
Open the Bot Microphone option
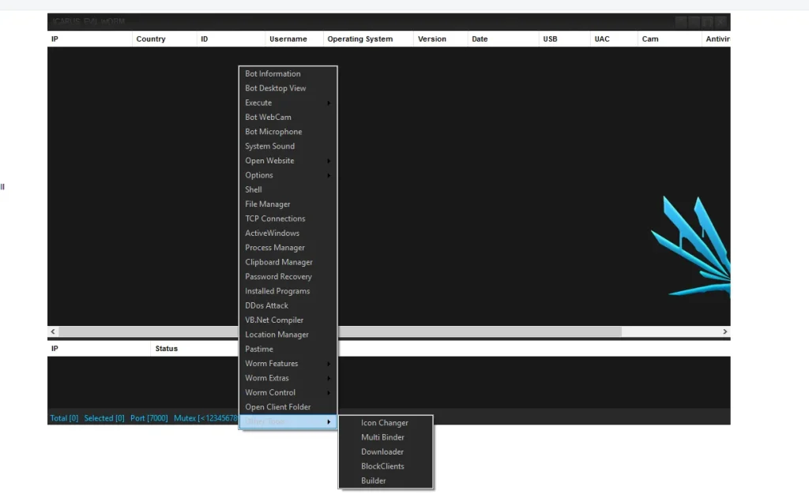(273, 131)
